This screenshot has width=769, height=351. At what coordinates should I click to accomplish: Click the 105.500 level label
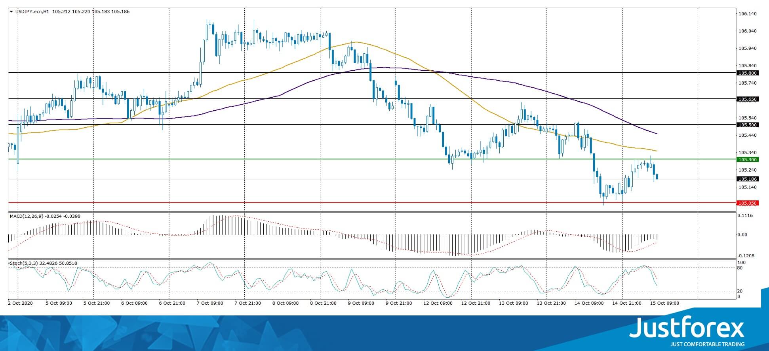tap(747, 125)
